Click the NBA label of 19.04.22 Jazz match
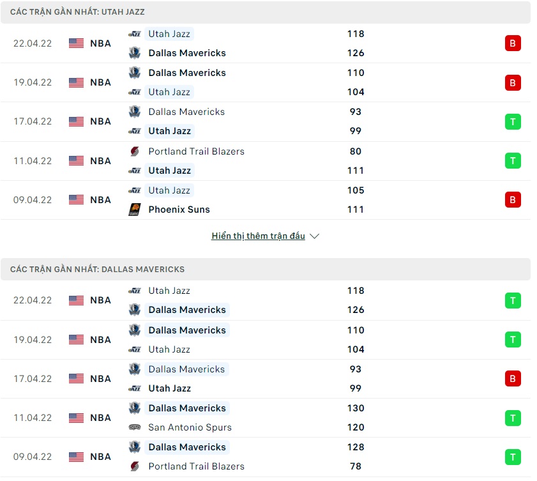Screen dimensions: 537x481 tap(100, 82)
